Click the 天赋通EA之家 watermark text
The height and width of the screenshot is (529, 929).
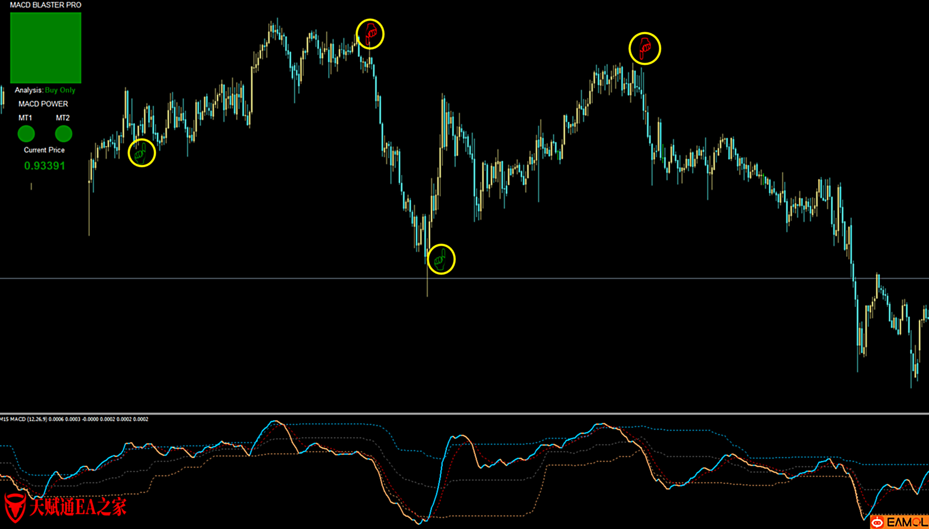pyautogui.click(x=78, y=507)
